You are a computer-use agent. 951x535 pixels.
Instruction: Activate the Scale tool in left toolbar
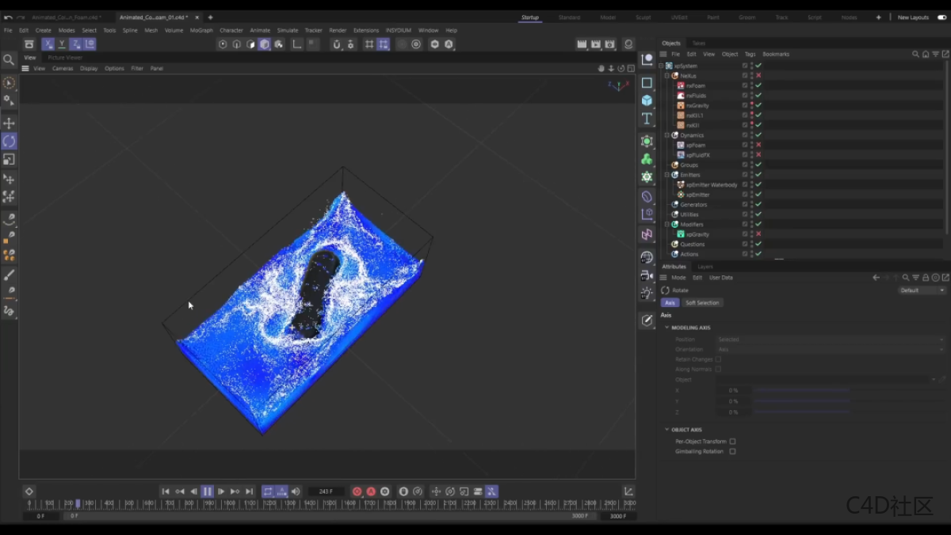(9, 159)
